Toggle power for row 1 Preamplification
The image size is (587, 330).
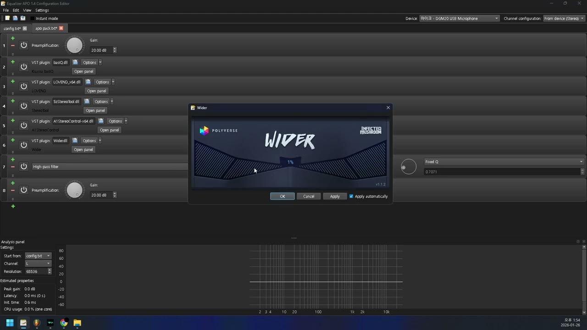pos(24,45)
